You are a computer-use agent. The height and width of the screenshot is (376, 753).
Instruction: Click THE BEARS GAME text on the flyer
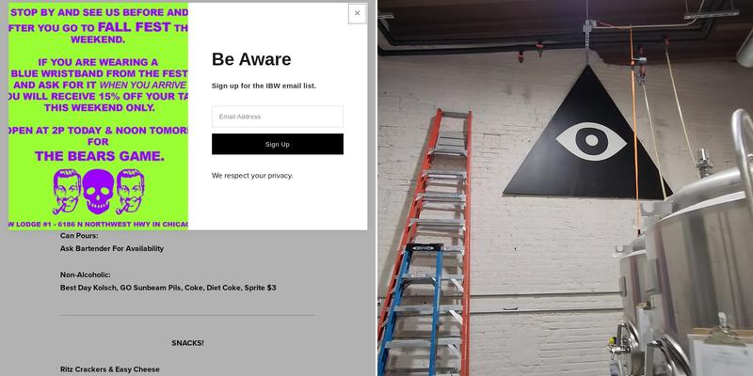pos(100,156)
